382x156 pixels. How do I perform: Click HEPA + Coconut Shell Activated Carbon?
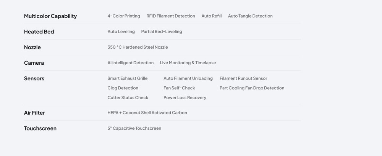tap(147, 113)
